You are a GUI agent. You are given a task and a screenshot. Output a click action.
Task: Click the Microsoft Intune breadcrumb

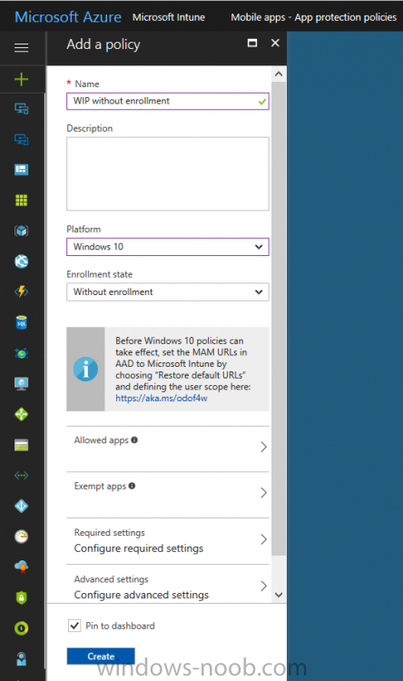pos(169,17)
